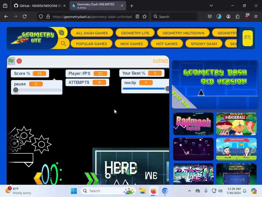Show hidden system tray icons chevron
This screenshot has width=262, height=197.
[x=190, y=191]
